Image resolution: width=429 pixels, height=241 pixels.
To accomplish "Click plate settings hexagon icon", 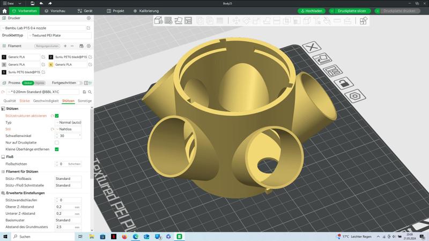I will 355,96.
